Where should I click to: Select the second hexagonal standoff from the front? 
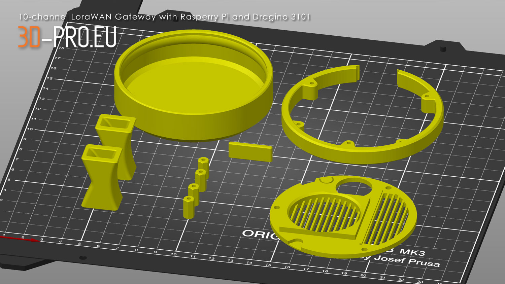coord(194,194)
